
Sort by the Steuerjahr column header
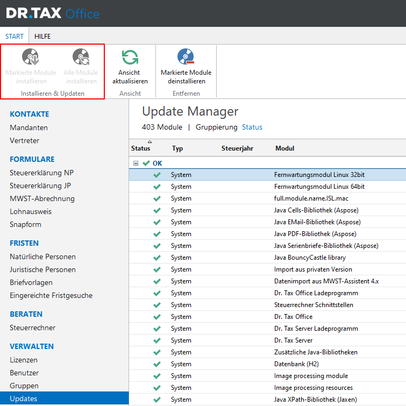(x=237, y=148)
